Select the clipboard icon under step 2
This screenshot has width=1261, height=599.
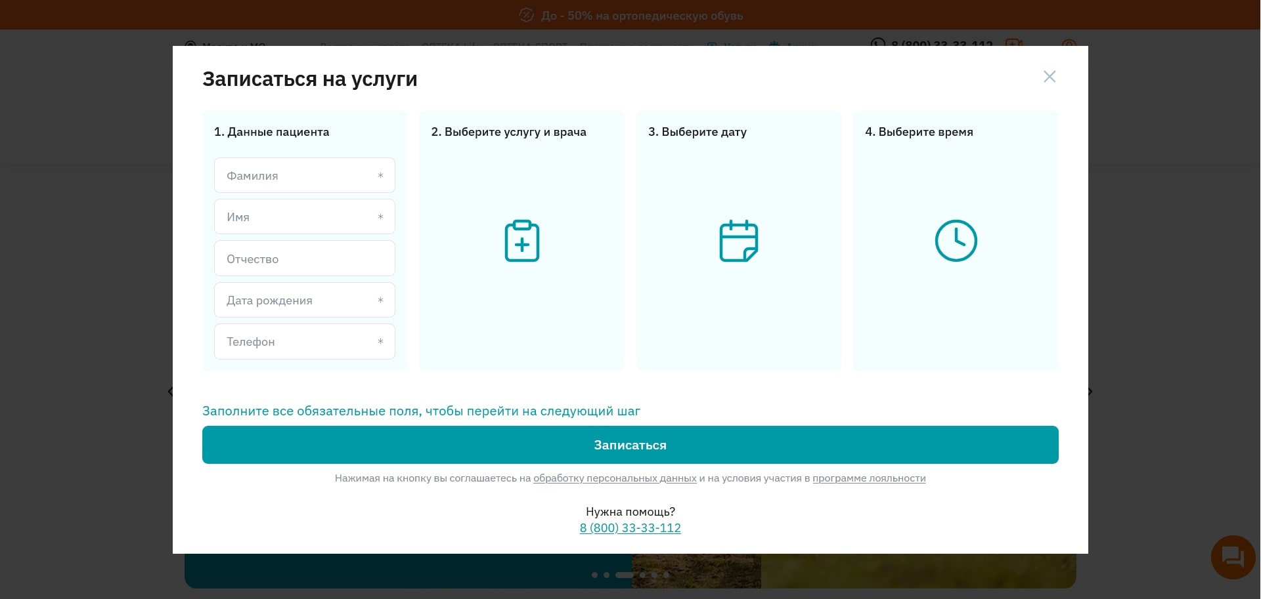click(x=521, y=241)
